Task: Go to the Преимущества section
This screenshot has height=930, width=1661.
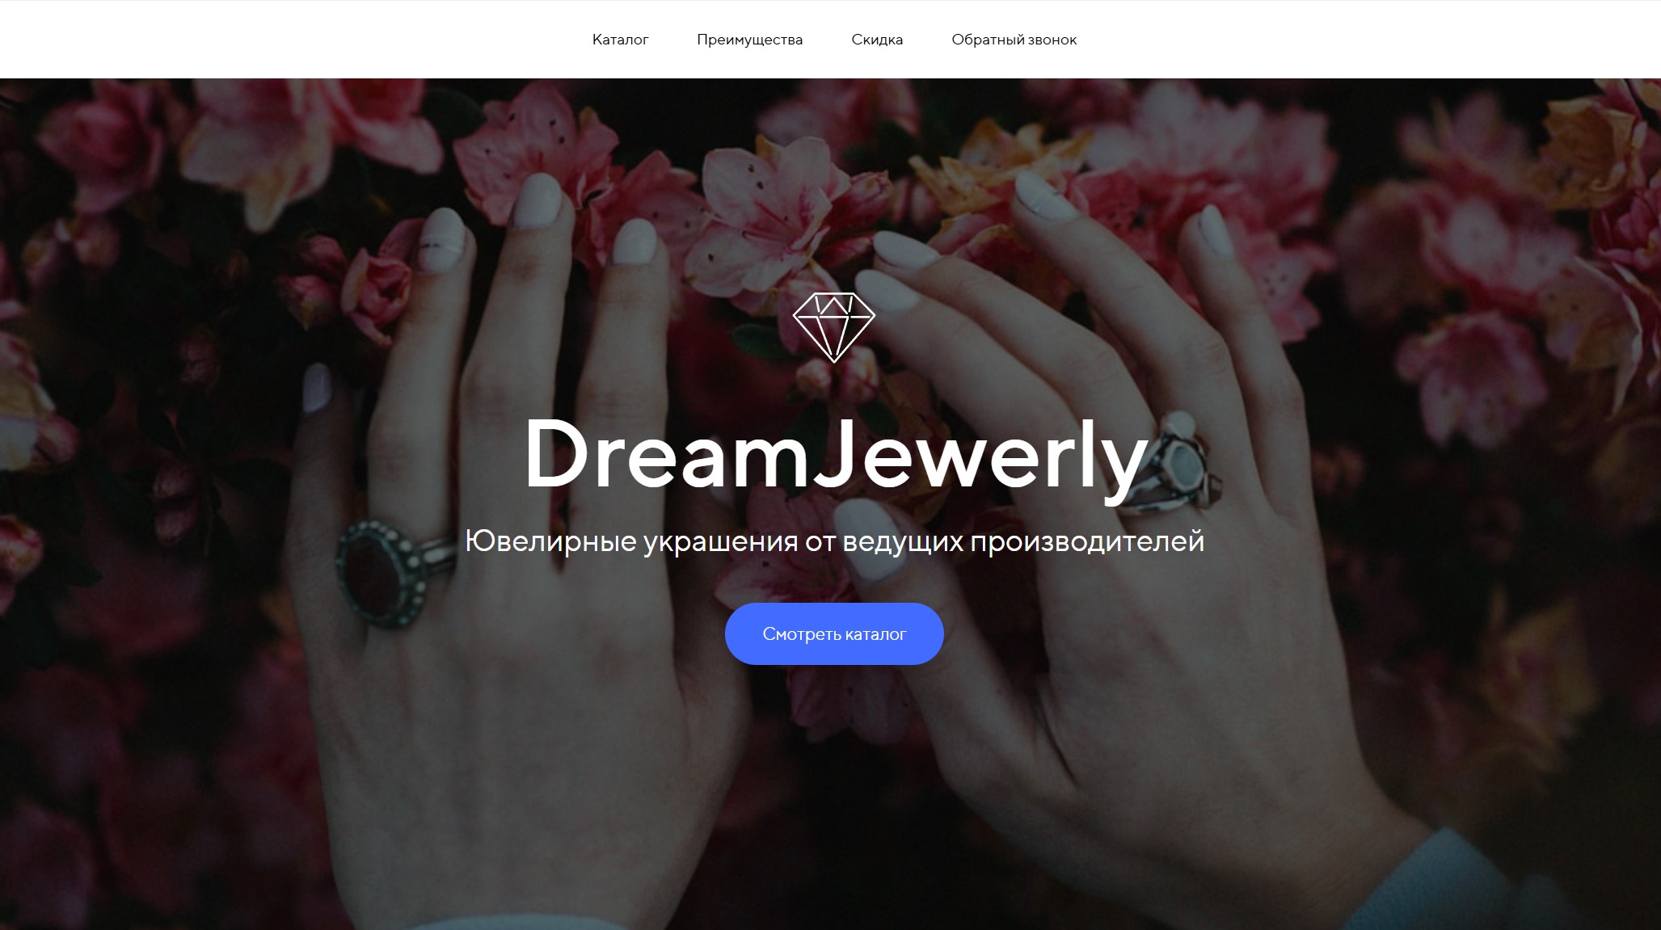Action: coord(749,40)
